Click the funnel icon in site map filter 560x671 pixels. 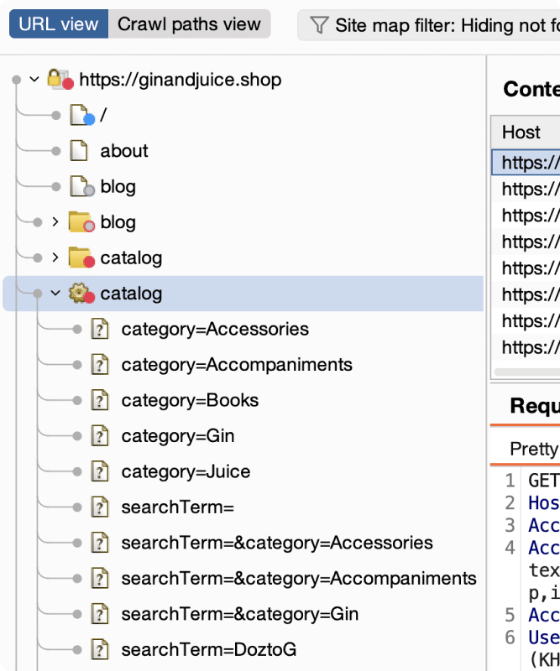click(x=319, y=25)
